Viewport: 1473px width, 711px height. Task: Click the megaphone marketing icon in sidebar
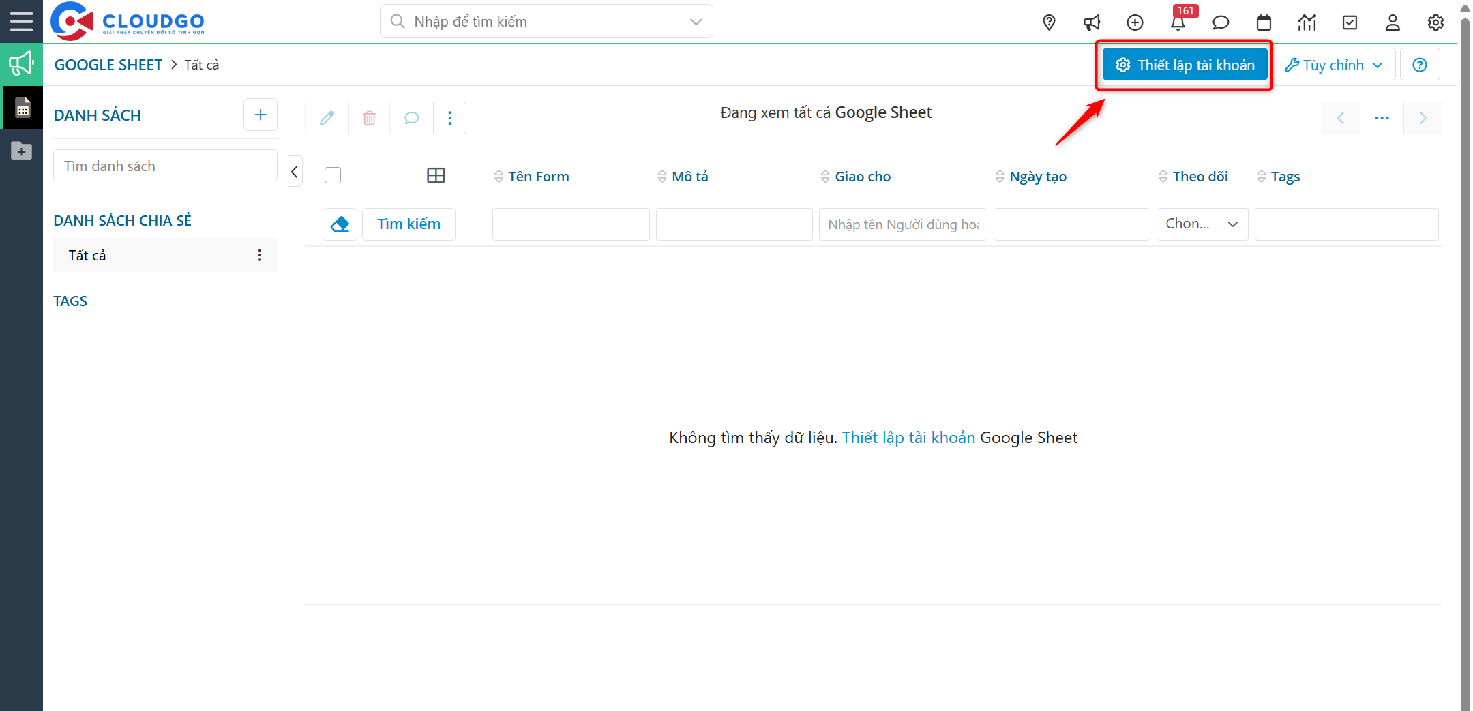click(x=21, y=63)
